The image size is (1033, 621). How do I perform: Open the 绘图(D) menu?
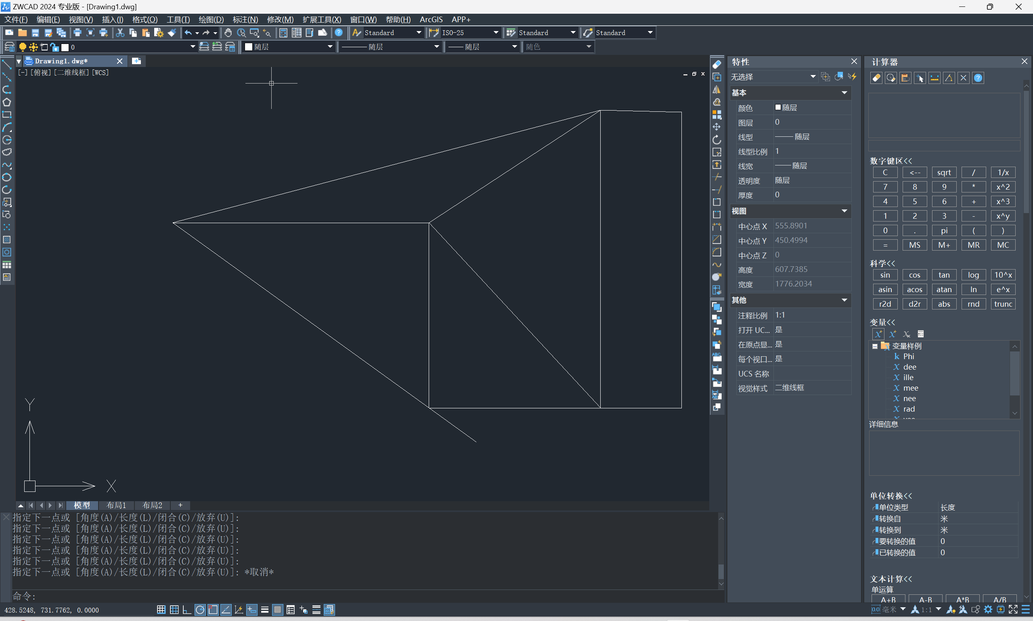(x=211, y=19)
